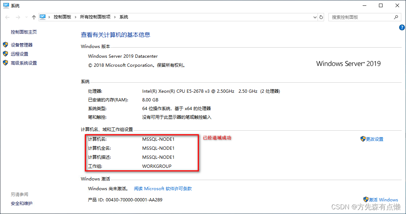The height and width of the screenshot is (214, 406).
Task: Open 安全和维护 under 另请参阅
Action: click(22, 204)
